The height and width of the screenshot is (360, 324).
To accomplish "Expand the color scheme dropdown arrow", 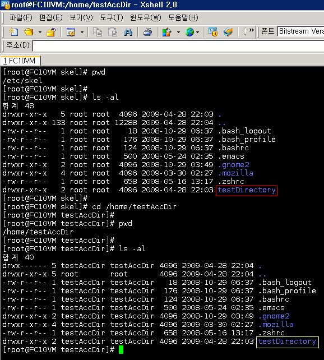I will (178, 32).
